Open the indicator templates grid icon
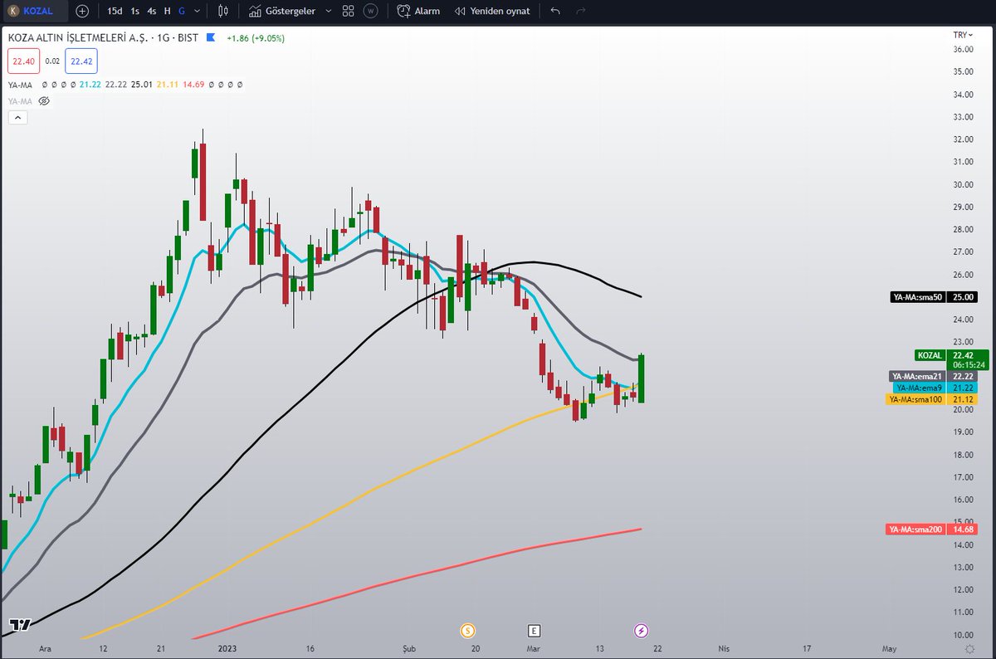The height and width of the screenshot is (659, 996). point(349,12)
